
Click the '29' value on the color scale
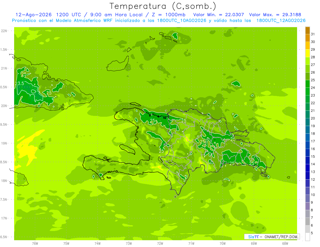tap(313, 49)
